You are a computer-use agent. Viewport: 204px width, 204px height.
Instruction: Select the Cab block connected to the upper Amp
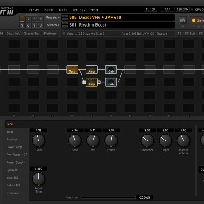pos(111,70)
